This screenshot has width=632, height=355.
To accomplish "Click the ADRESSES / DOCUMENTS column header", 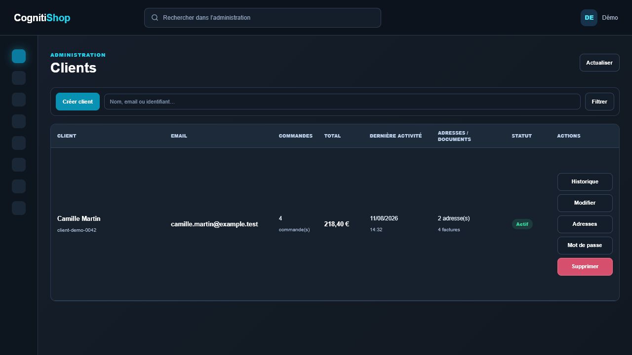I will pyautogui.click(x=454, y=136).
